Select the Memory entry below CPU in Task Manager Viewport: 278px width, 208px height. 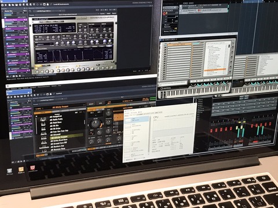point(136,126)
